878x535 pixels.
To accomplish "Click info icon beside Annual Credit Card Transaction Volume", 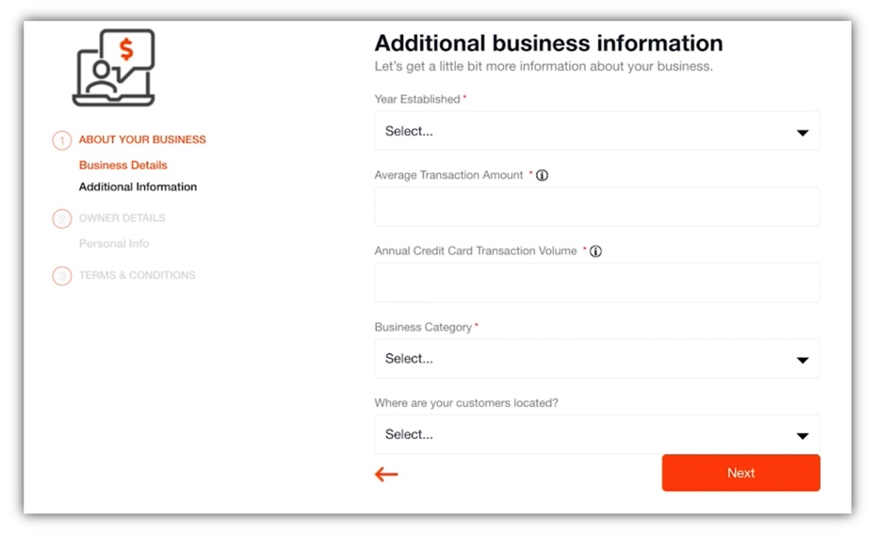I will [x=595, y=251].
